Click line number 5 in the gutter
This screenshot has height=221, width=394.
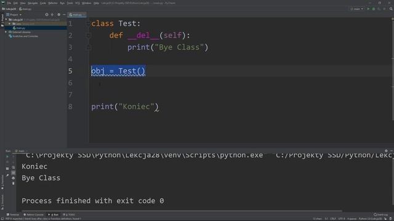pyautogui.click(x=70, y=71)
